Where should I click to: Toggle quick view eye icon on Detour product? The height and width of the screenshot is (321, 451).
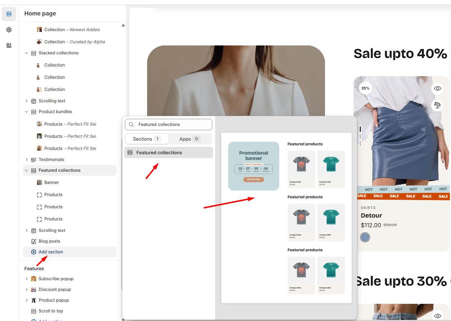pos(437,88)
